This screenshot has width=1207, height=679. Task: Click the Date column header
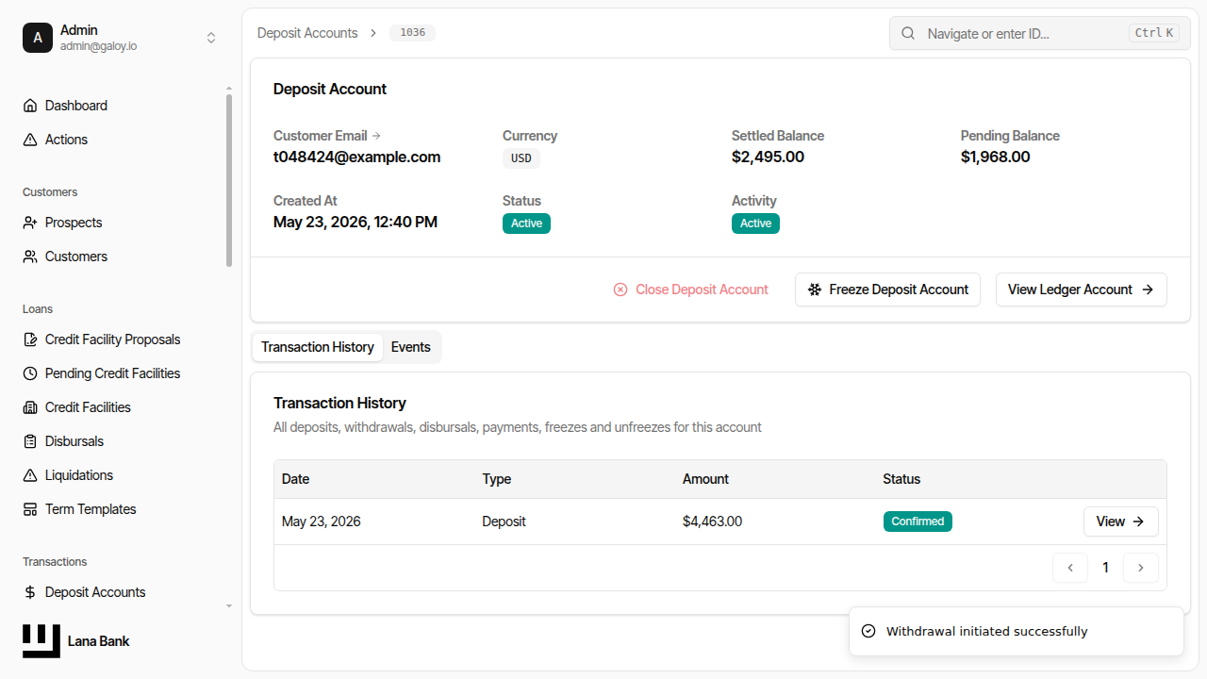pyautogui.click(x=295, y=479)
